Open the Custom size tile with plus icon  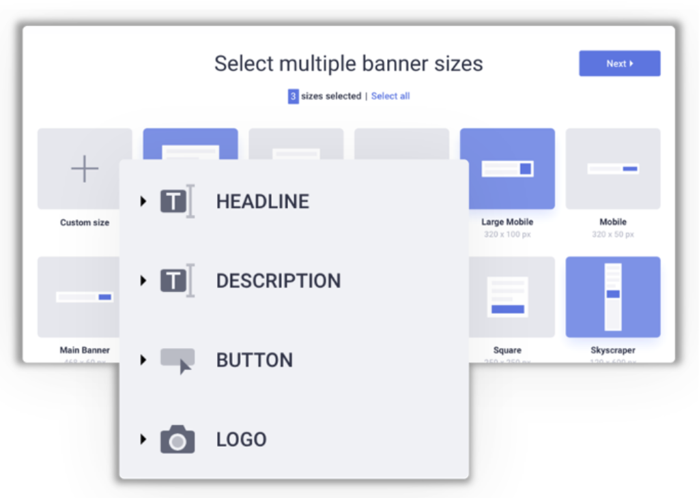point(85,169)
